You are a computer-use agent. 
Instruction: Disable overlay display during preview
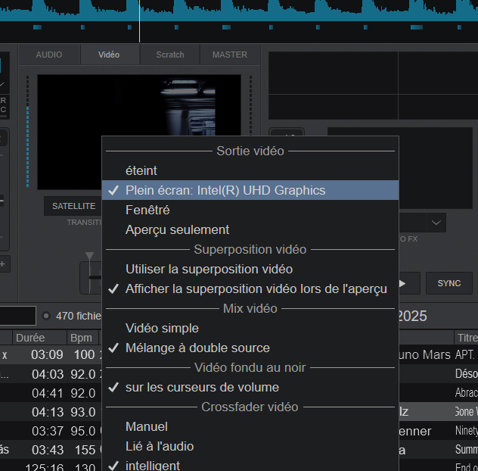point(256,289)
